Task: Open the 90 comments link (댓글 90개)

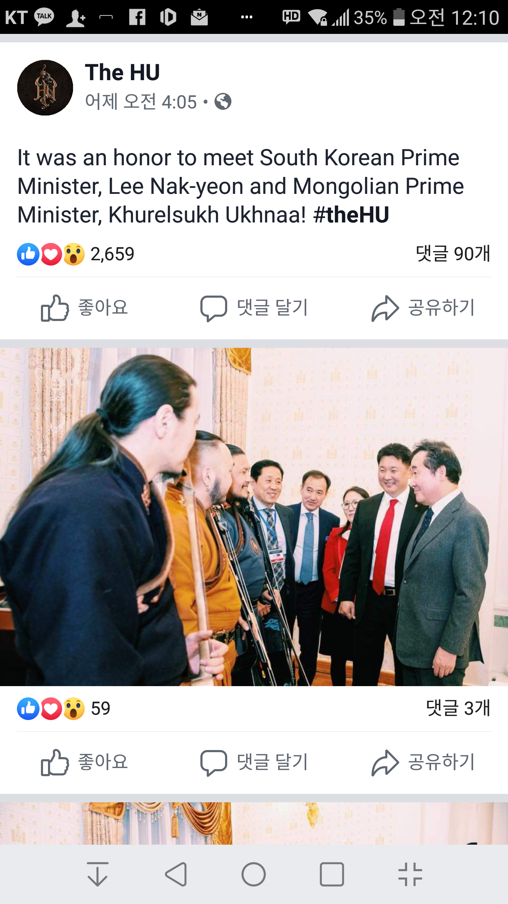Action: [x=453, y=254]
